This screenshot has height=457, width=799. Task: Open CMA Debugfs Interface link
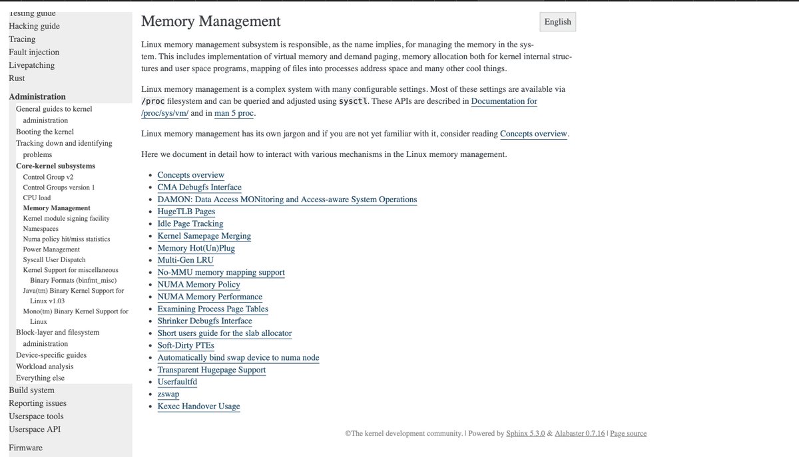coord(200,188)
